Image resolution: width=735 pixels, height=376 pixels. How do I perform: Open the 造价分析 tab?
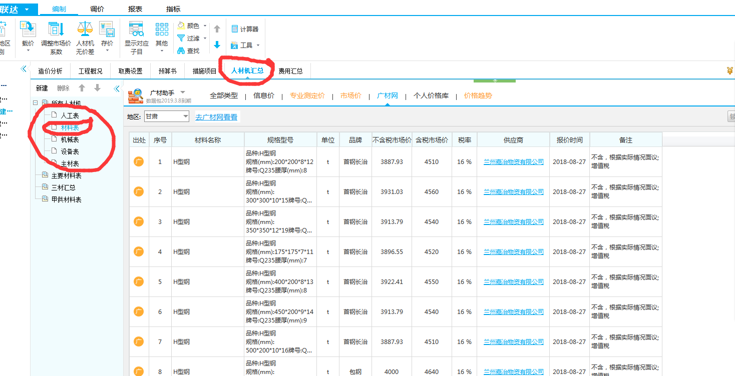click(51, 71)
